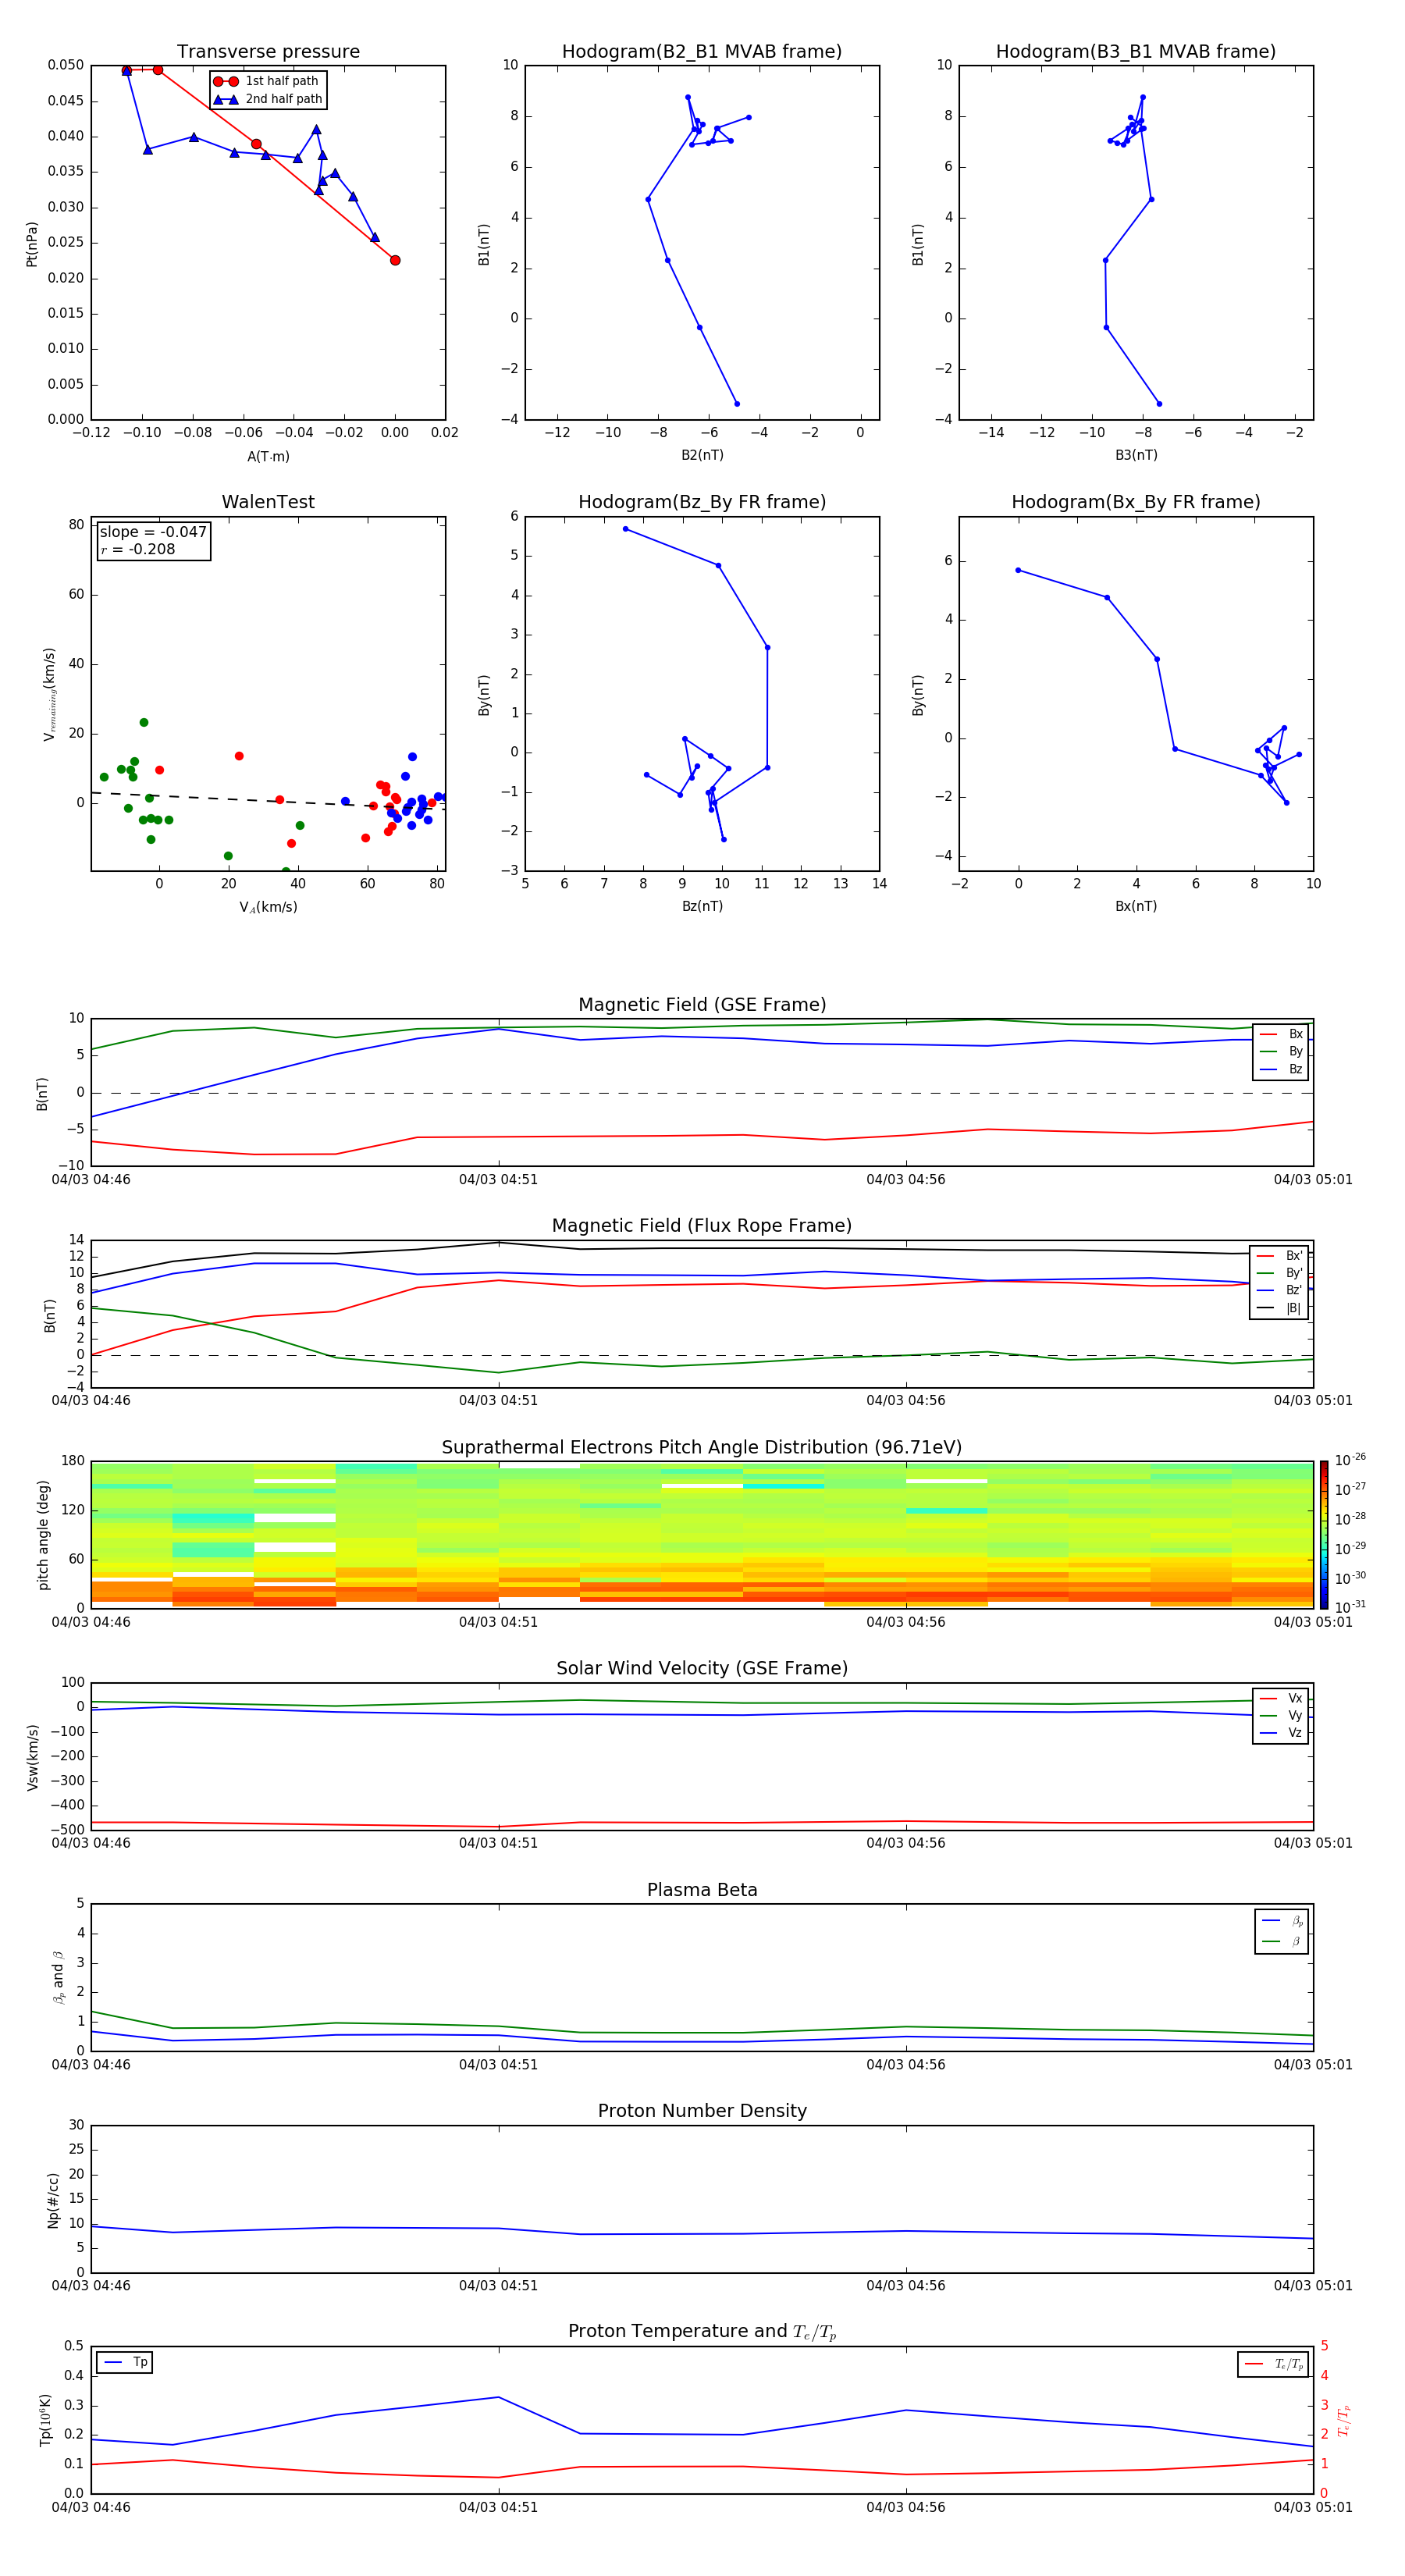Screen dimensions: 1405x2576
Task: Click '04/03 04:56' tick under Proton Temperature plot
Action: click(906, 2508)
